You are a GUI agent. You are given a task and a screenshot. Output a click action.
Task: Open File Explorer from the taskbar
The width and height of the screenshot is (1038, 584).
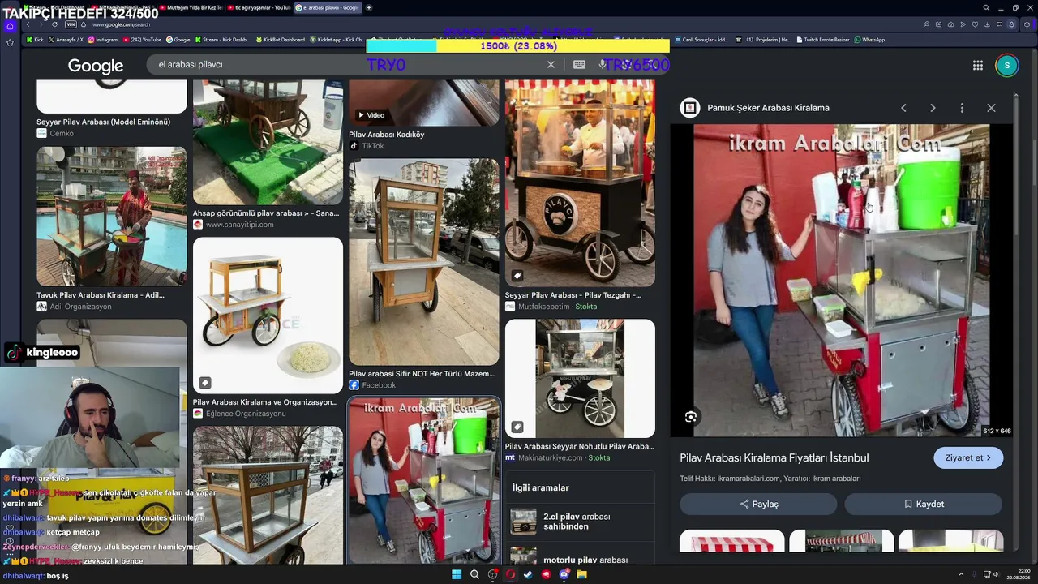pyautogui.click(x=581, y=575)
